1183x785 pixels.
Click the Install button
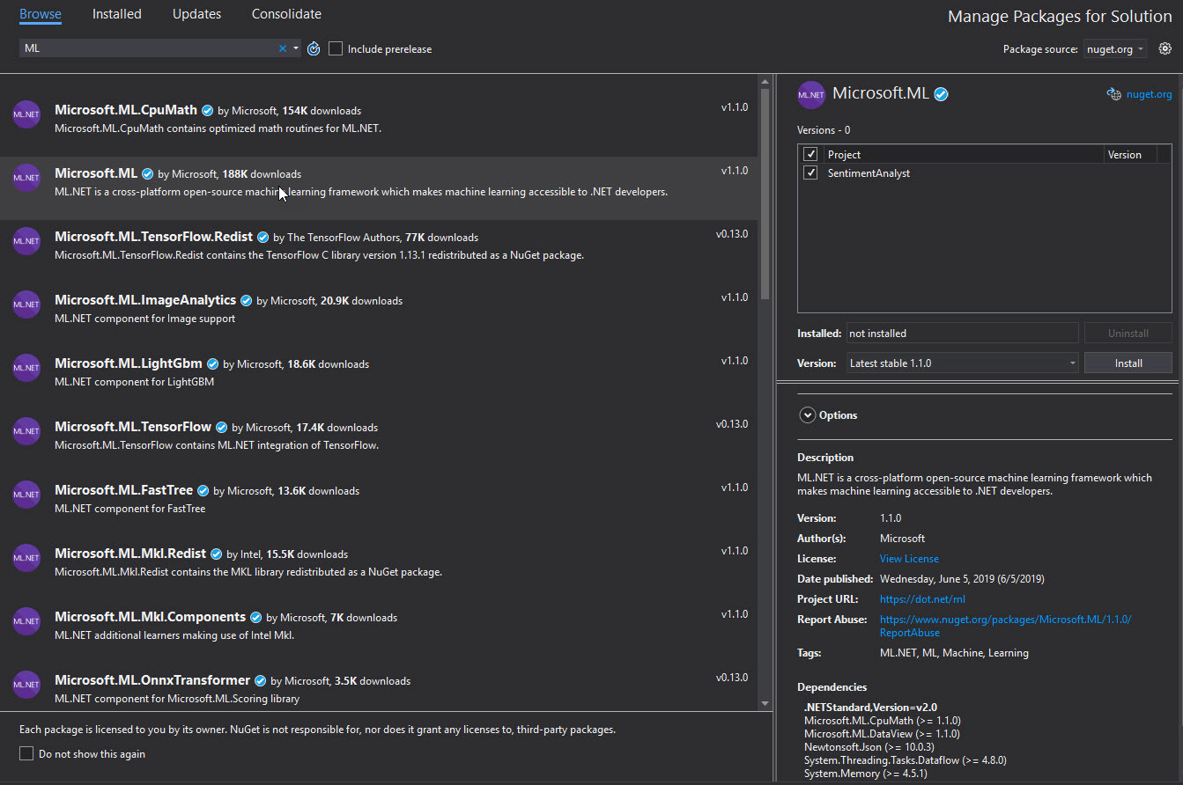[1128, 363]
